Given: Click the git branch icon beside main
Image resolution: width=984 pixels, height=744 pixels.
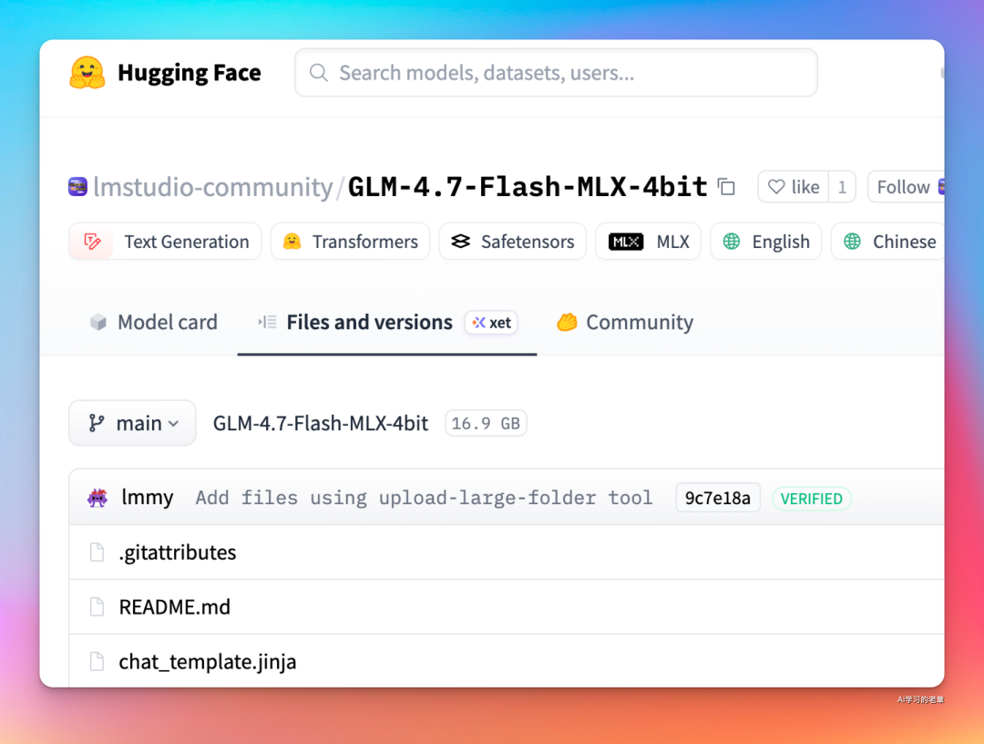Looking at the screenshot, I should 97,423.
